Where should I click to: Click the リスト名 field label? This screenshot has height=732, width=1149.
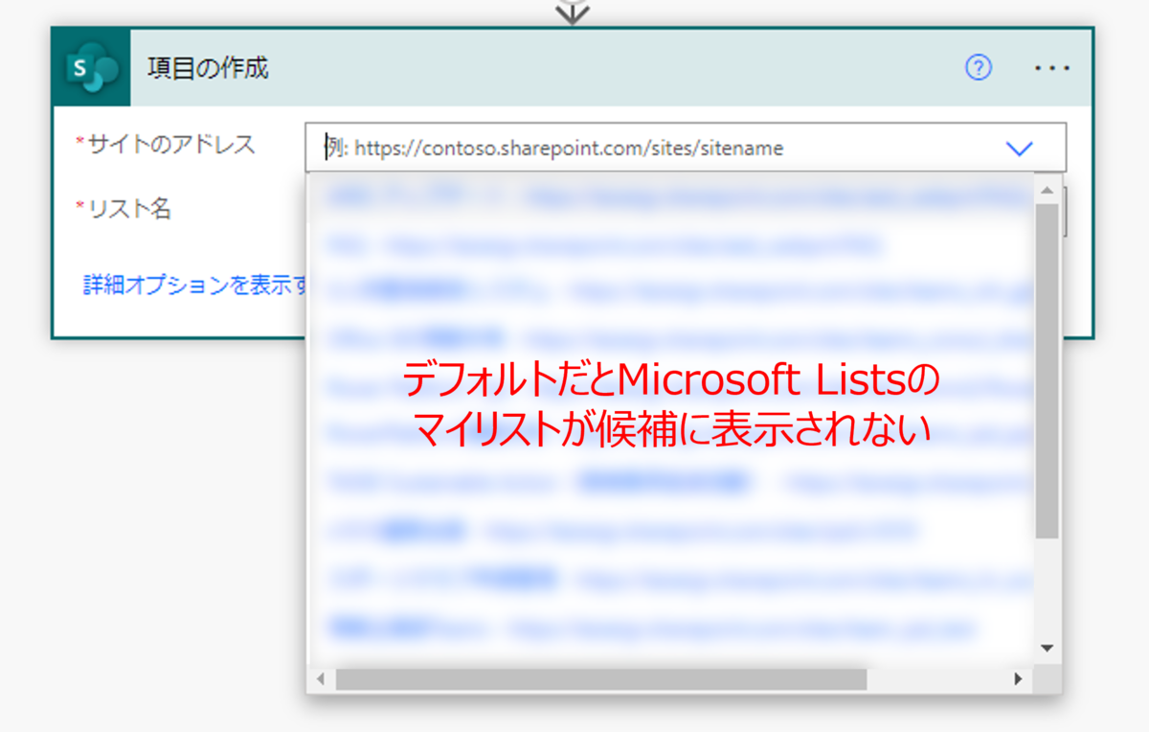tap(129, 209)
